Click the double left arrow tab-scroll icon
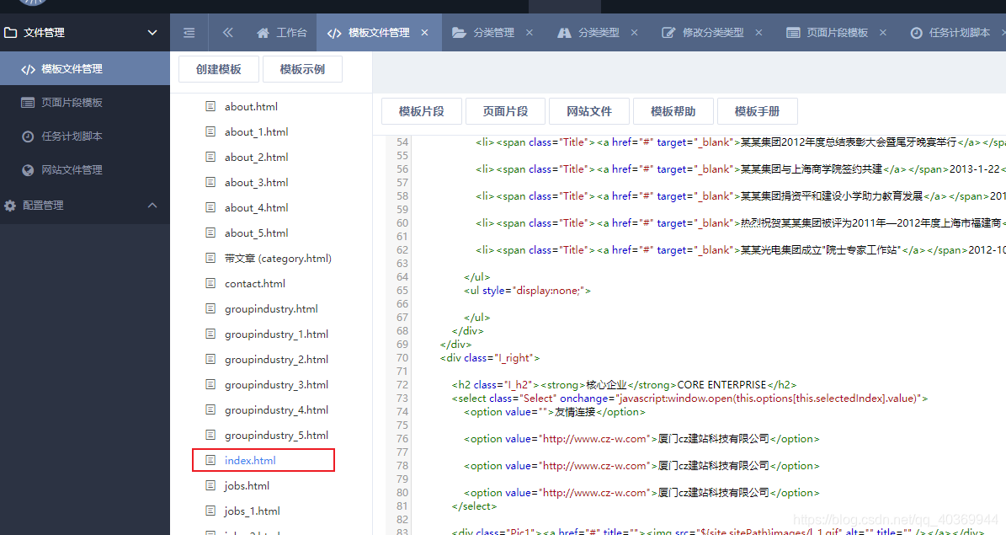Screen dimensions: 1006x535 228,33
